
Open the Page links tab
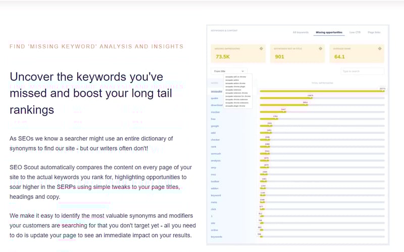tap(374, 32)
